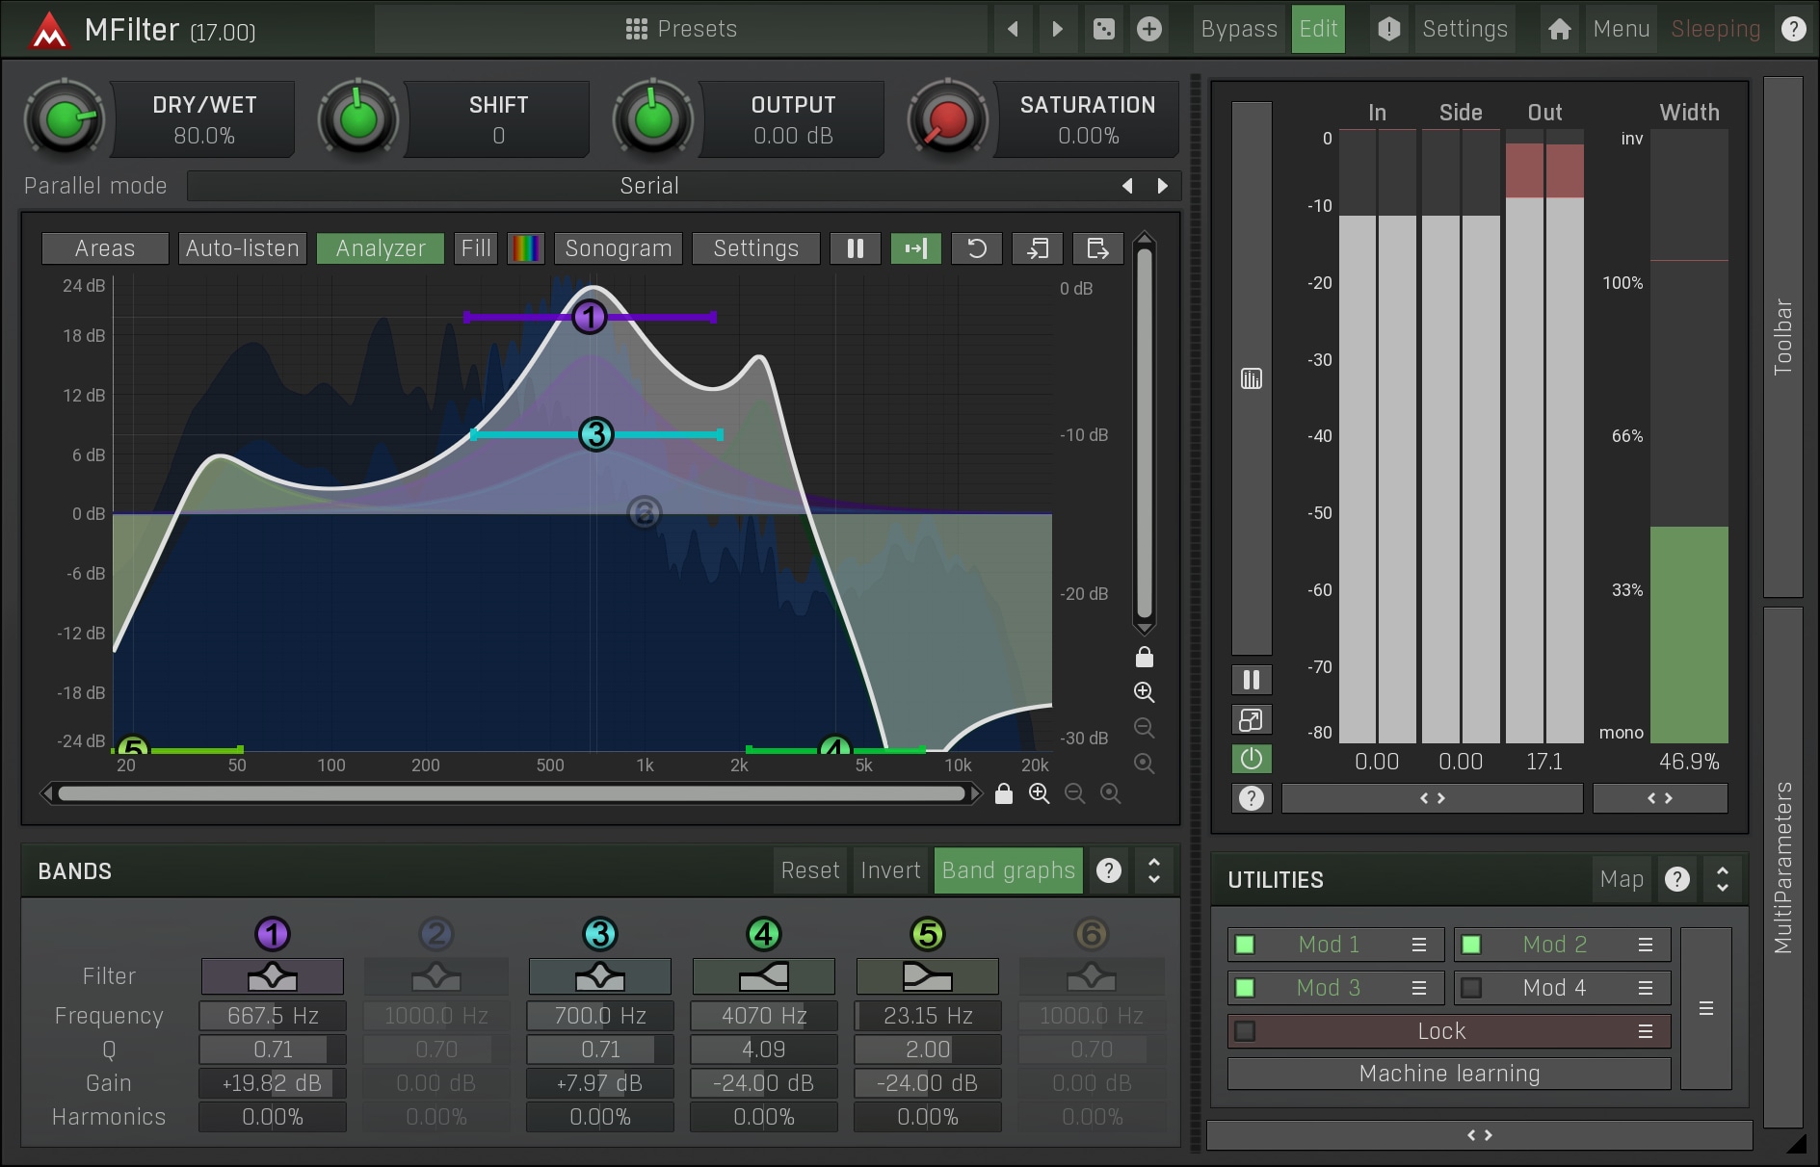This screenshot has height=1167, width=1820.
Task: Expand the Mod 1 options menu
Action: (x=1419, y=945)
